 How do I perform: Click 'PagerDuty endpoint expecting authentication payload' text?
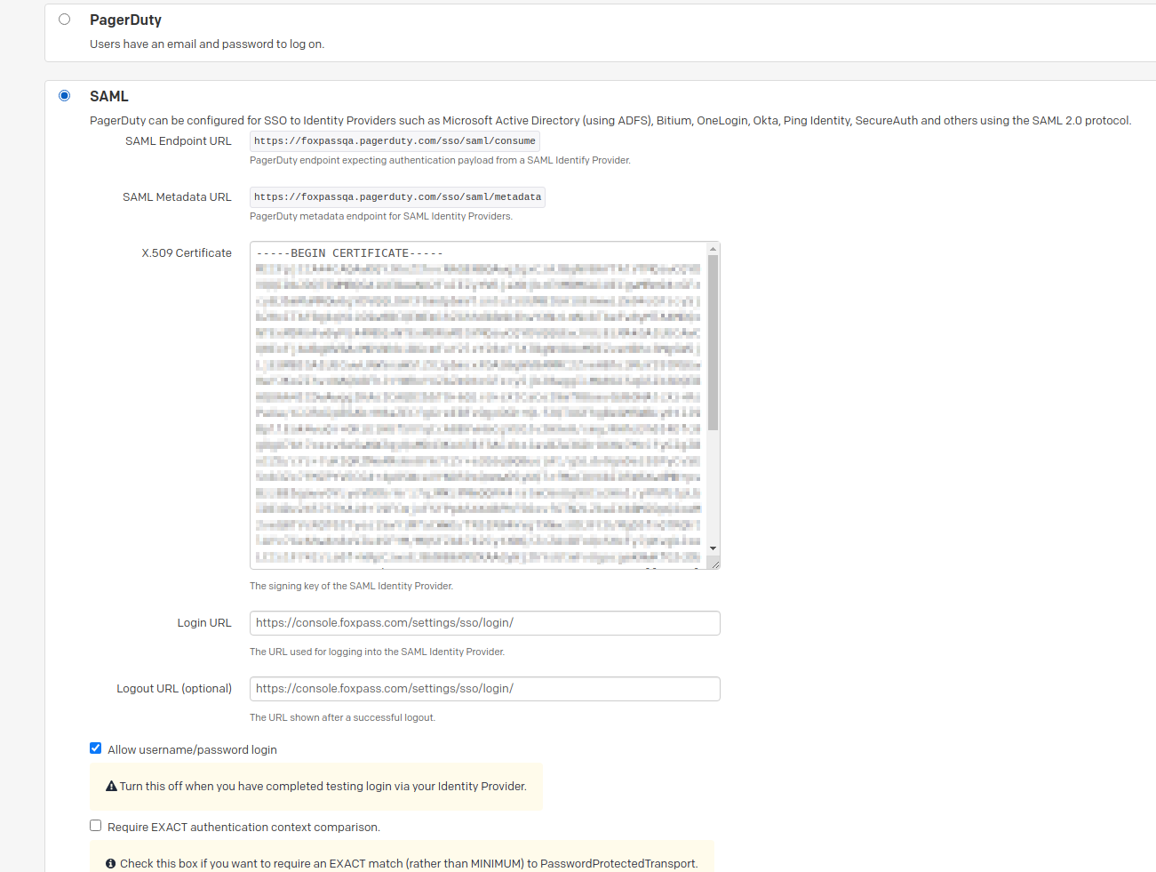pyautogui.click(x=440, y=160)
